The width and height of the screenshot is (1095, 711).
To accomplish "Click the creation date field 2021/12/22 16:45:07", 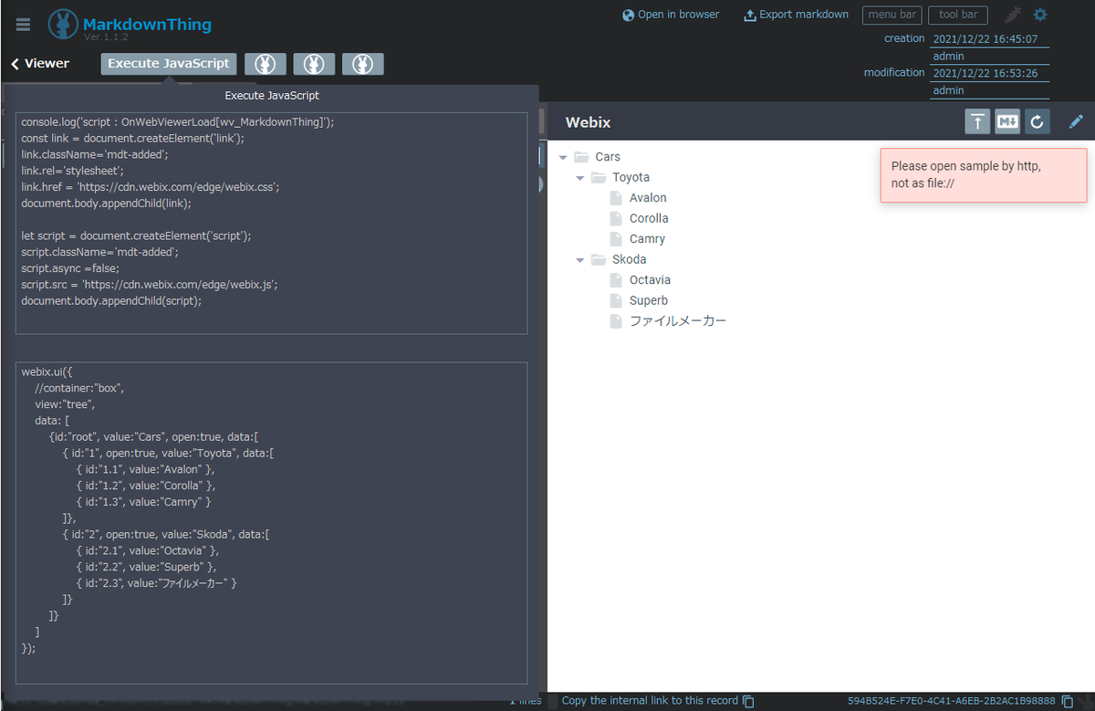I will (989, 39).
